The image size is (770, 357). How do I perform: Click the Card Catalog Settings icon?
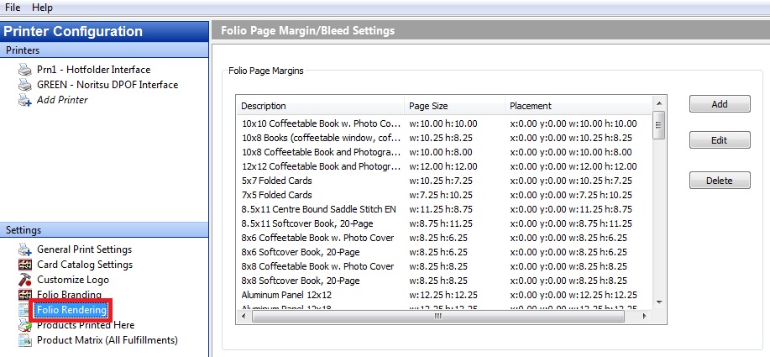(25, 265)
